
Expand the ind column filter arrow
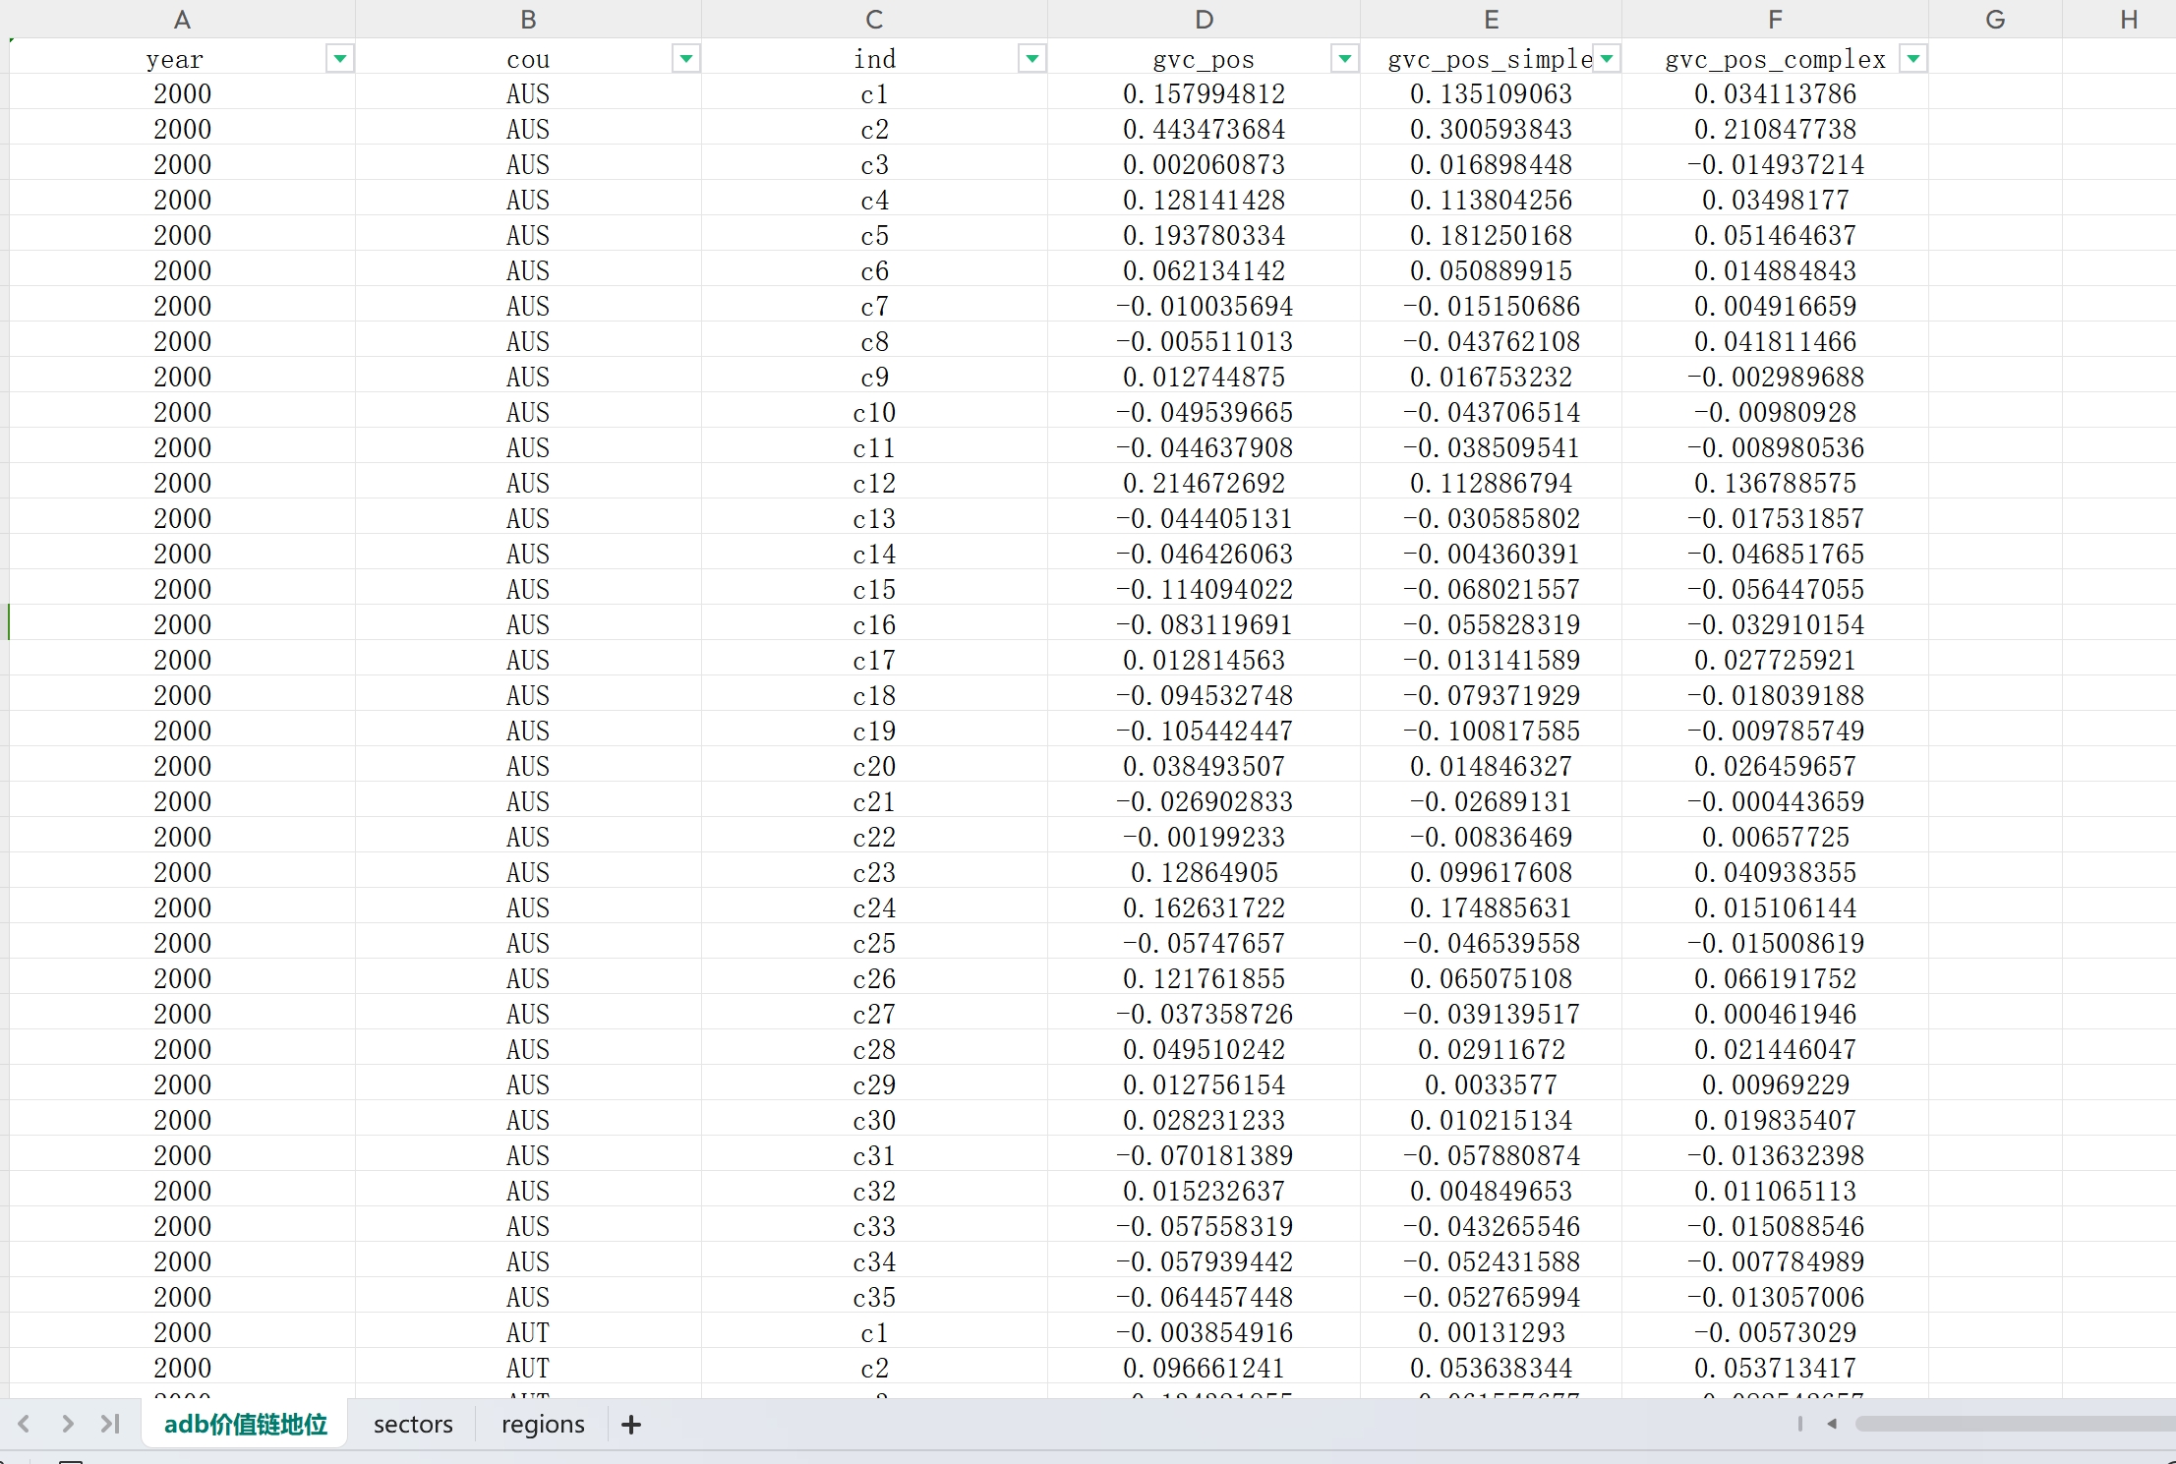point(1031,59)
